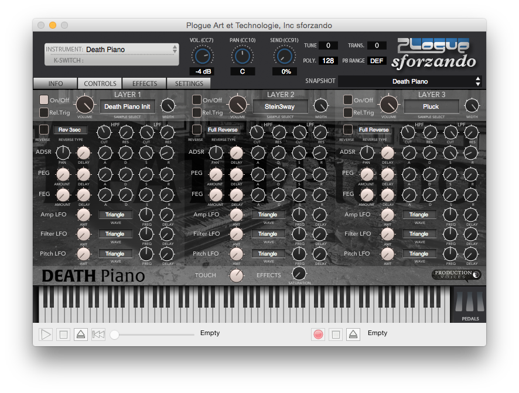Enable Layer 3 On/Off checkbox
519x393 pixels.
[348, 99]
